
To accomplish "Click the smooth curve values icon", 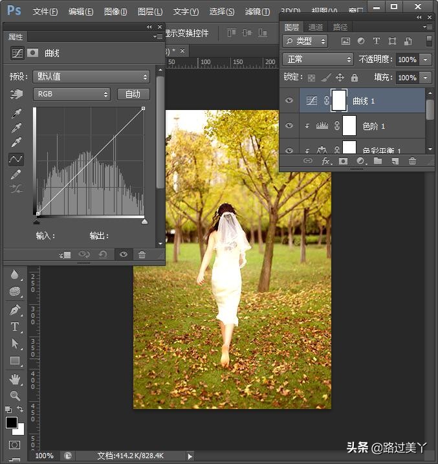I will 16,188.
